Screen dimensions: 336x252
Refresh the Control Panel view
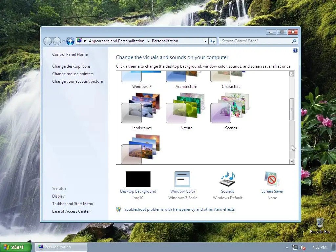tap(213, 41)
